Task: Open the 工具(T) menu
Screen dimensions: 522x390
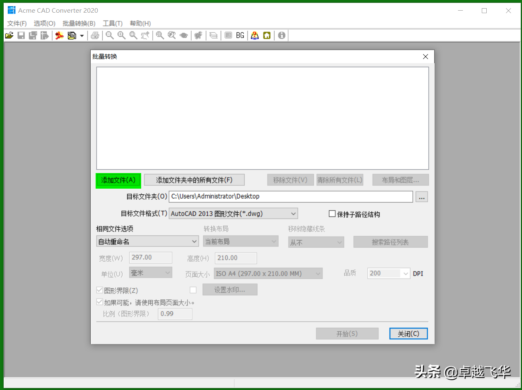Action: (112, 23)
